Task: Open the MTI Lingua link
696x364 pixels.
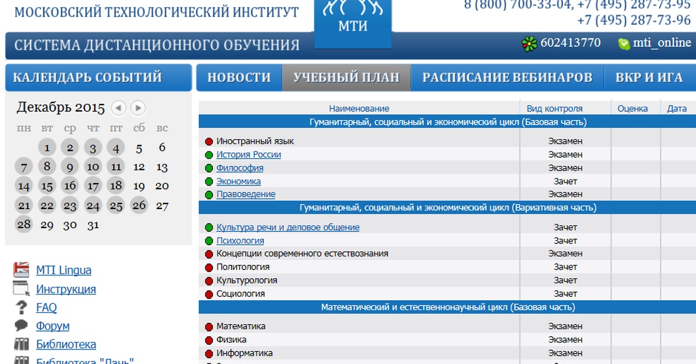Action: click(64, 270)
